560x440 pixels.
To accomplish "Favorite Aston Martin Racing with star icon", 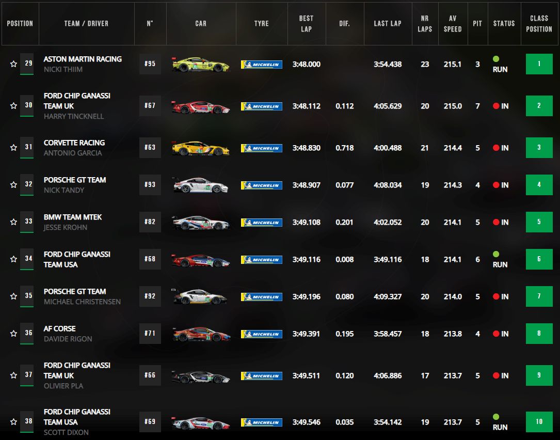I will click(x=13, y=64).
